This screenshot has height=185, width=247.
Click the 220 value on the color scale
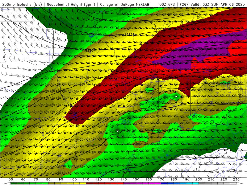point(224,179)
